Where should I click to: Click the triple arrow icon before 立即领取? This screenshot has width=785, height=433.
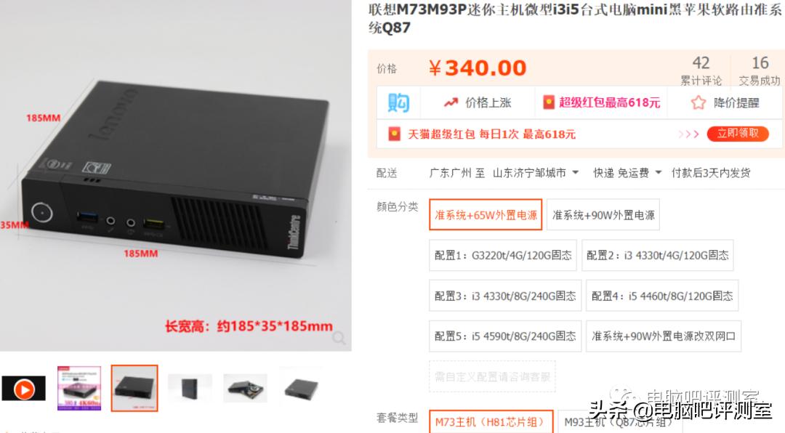(x=688, y=134)
